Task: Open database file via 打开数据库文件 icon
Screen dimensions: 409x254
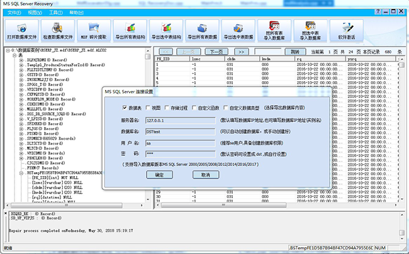Action: [x=21, y=31]
